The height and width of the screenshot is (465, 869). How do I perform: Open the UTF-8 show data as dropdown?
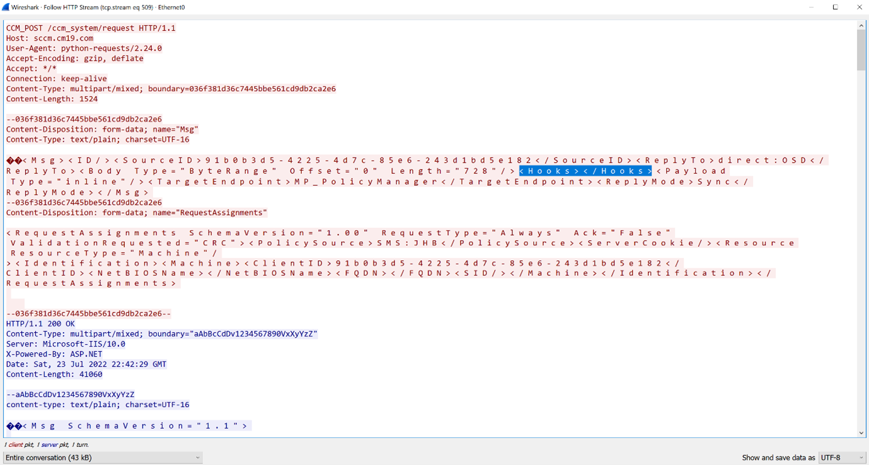tap(842, 457)
